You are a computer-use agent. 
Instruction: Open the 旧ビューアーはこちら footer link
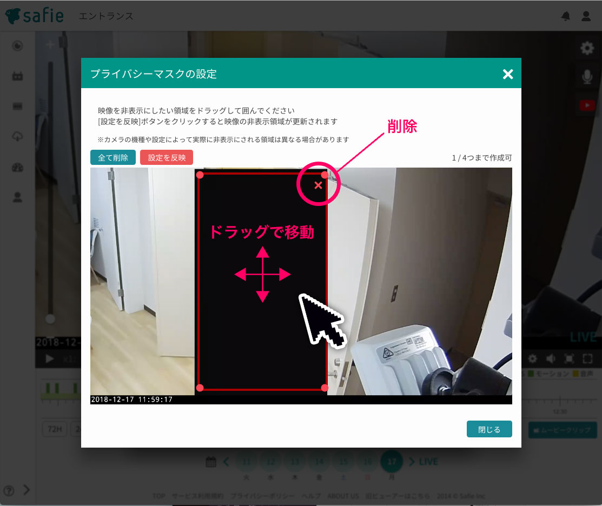coord(398,496)
